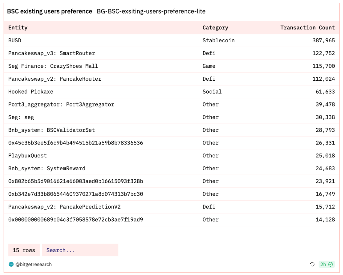The width and height of the screenshot is (343, 275).
Task: Click the transaction count 25,018
Action: [x=325, y=156]
